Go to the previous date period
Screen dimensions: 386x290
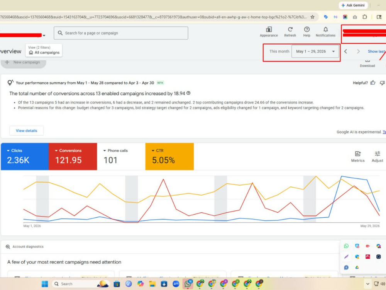coord(345,51)
